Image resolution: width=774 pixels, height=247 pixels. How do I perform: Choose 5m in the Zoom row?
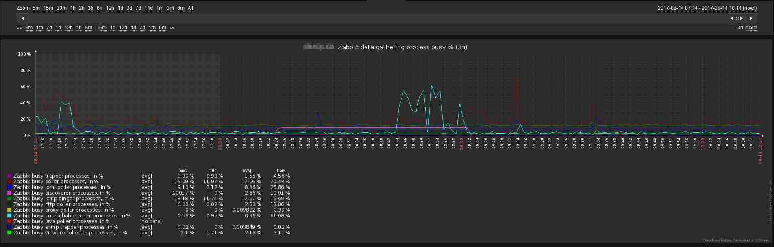(36, 8)
